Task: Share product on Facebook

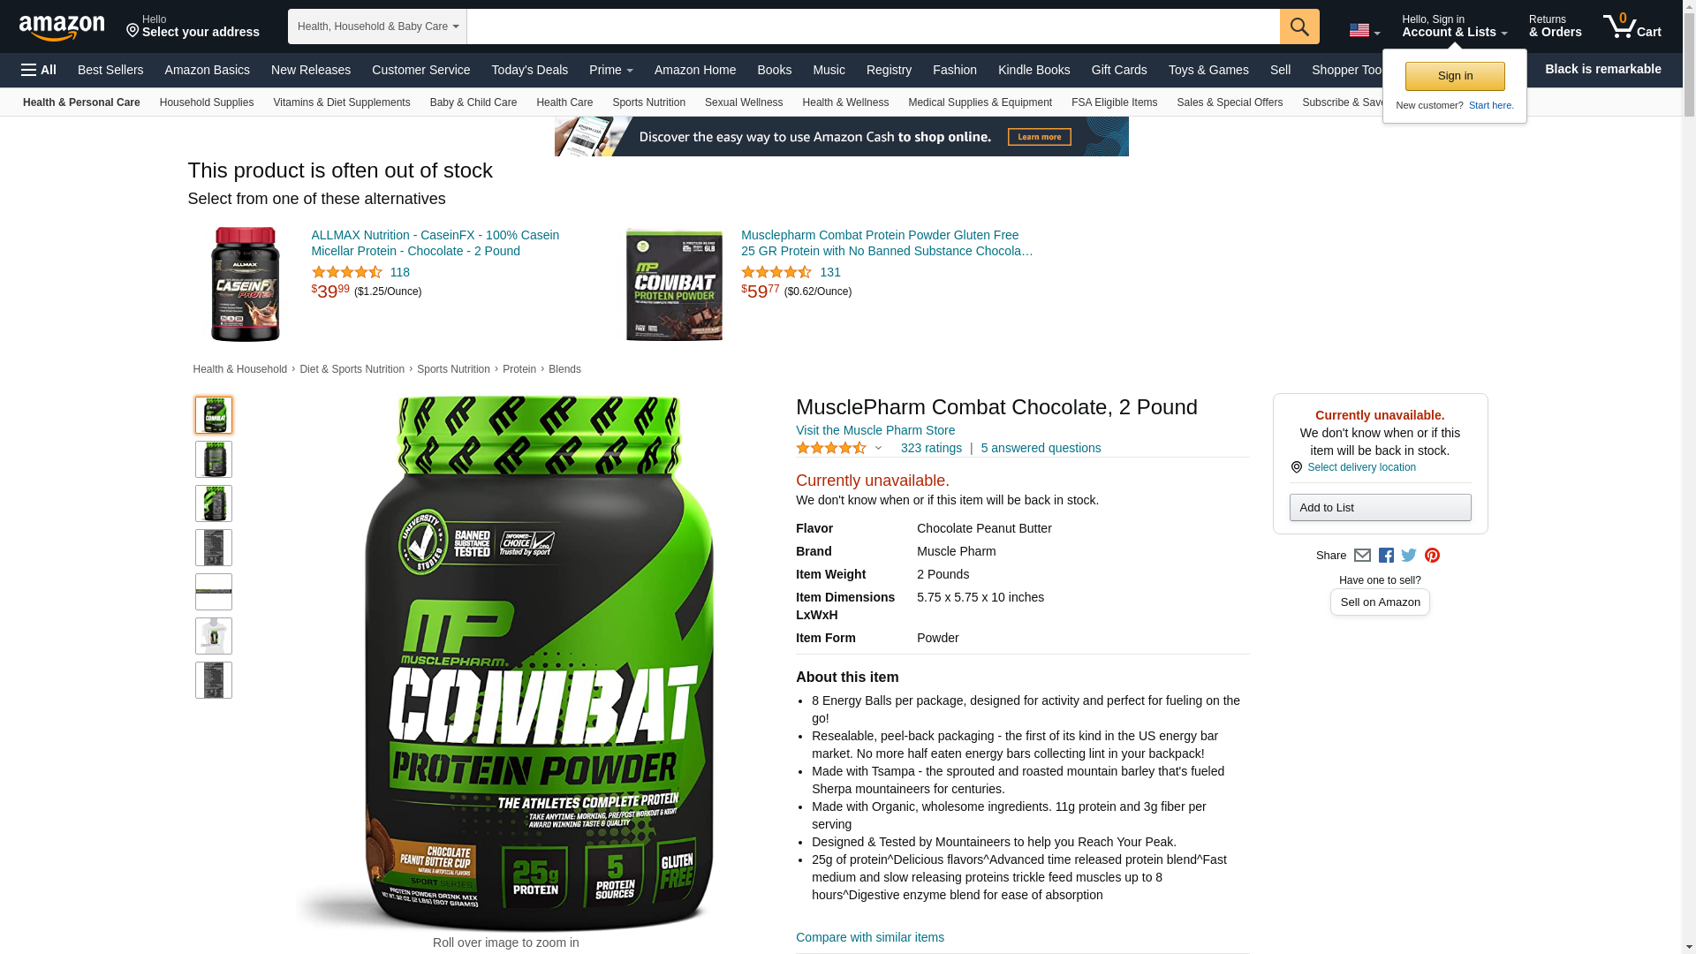Action: click(x=1386, y=556)
